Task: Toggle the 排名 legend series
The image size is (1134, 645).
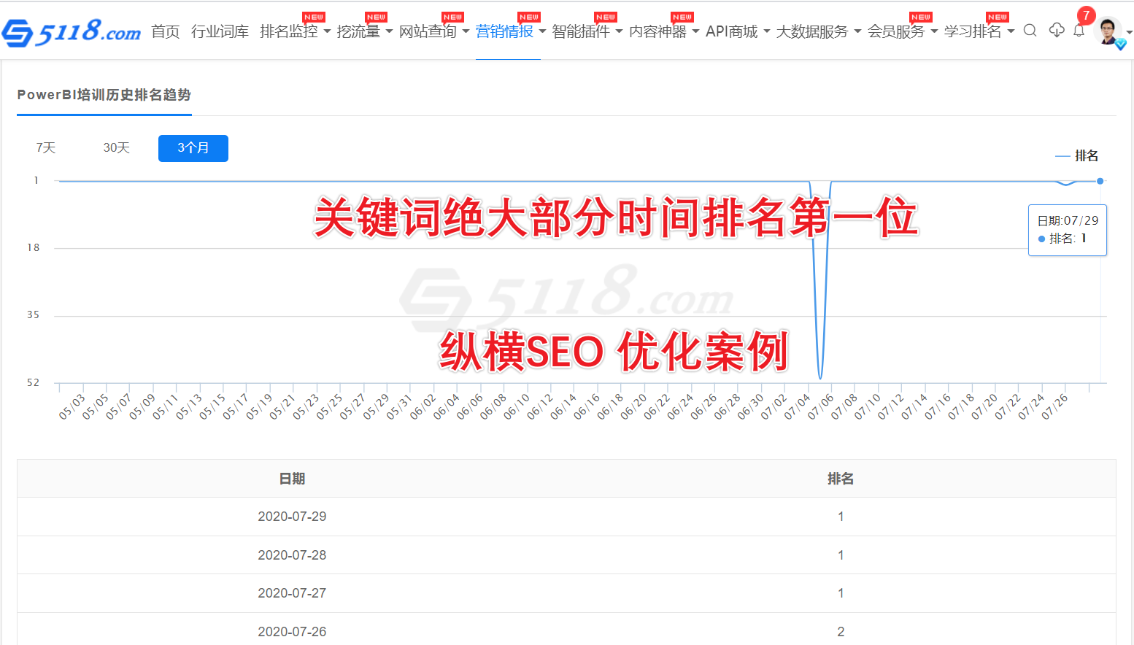Action: [1077, 155]
